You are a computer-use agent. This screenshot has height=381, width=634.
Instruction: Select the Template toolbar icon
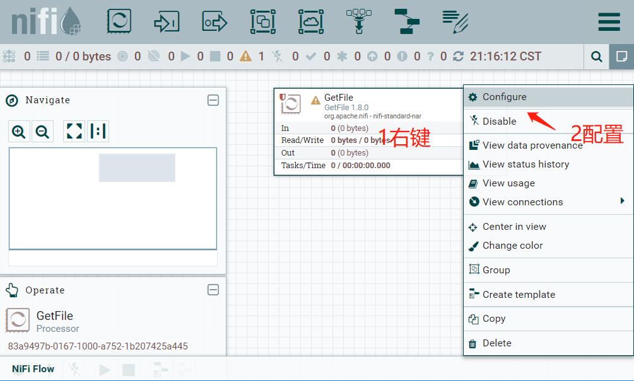(407, 21)
